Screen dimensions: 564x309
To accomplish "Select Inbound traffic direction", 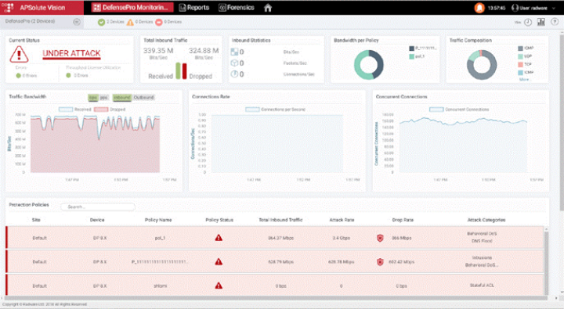I will 122,97.
